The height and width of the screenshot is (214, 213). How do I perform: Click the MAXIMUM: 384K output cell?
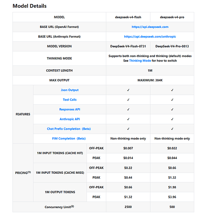(150, 80)
